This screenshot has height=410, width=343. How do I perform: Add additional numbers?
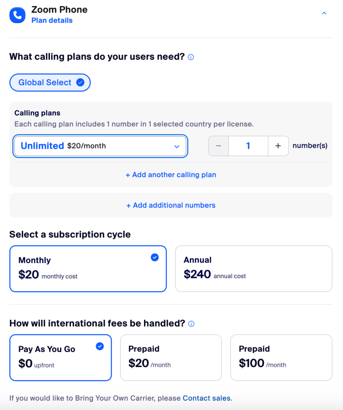click(x=171, y=205)
